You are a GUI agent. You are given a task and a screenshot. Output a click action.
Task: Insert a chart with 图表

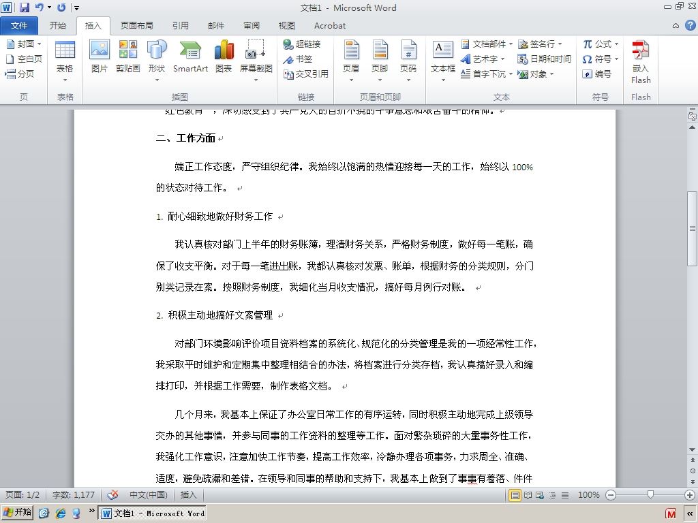(x=224, y=56)
